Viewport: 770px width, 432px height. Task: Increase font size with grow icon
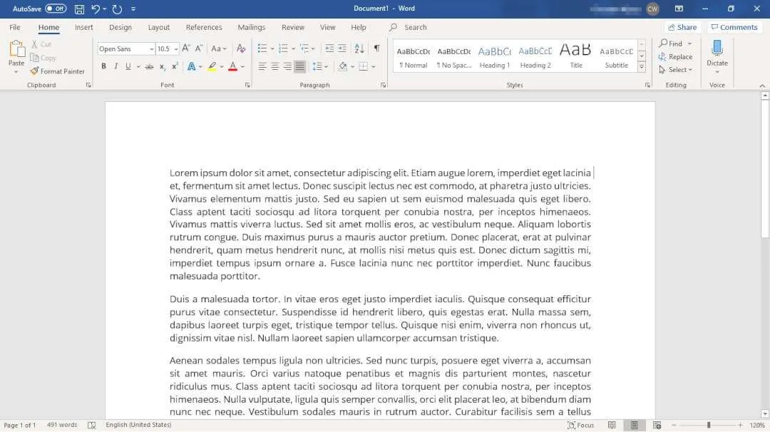(x=185, y=48)
